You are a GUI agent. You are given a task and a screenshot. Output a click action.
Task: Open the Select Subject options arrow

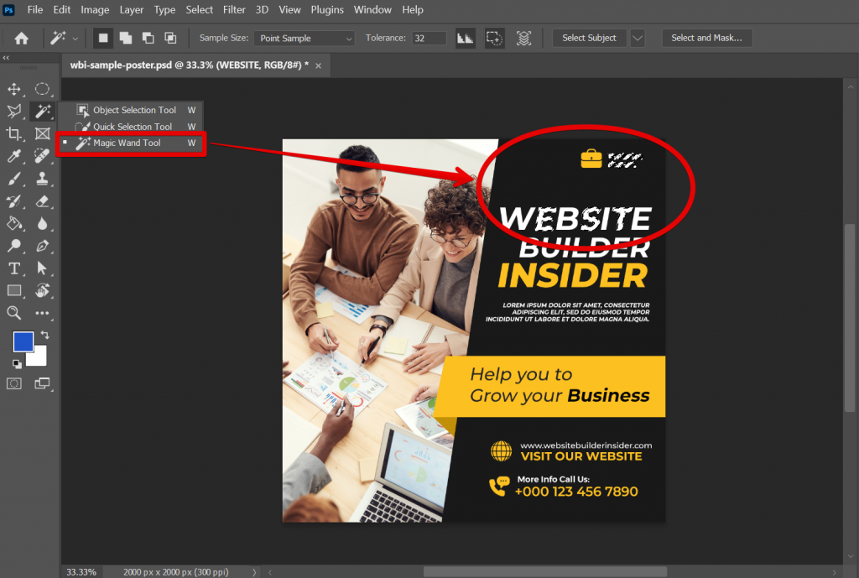(x=638, y=37)
